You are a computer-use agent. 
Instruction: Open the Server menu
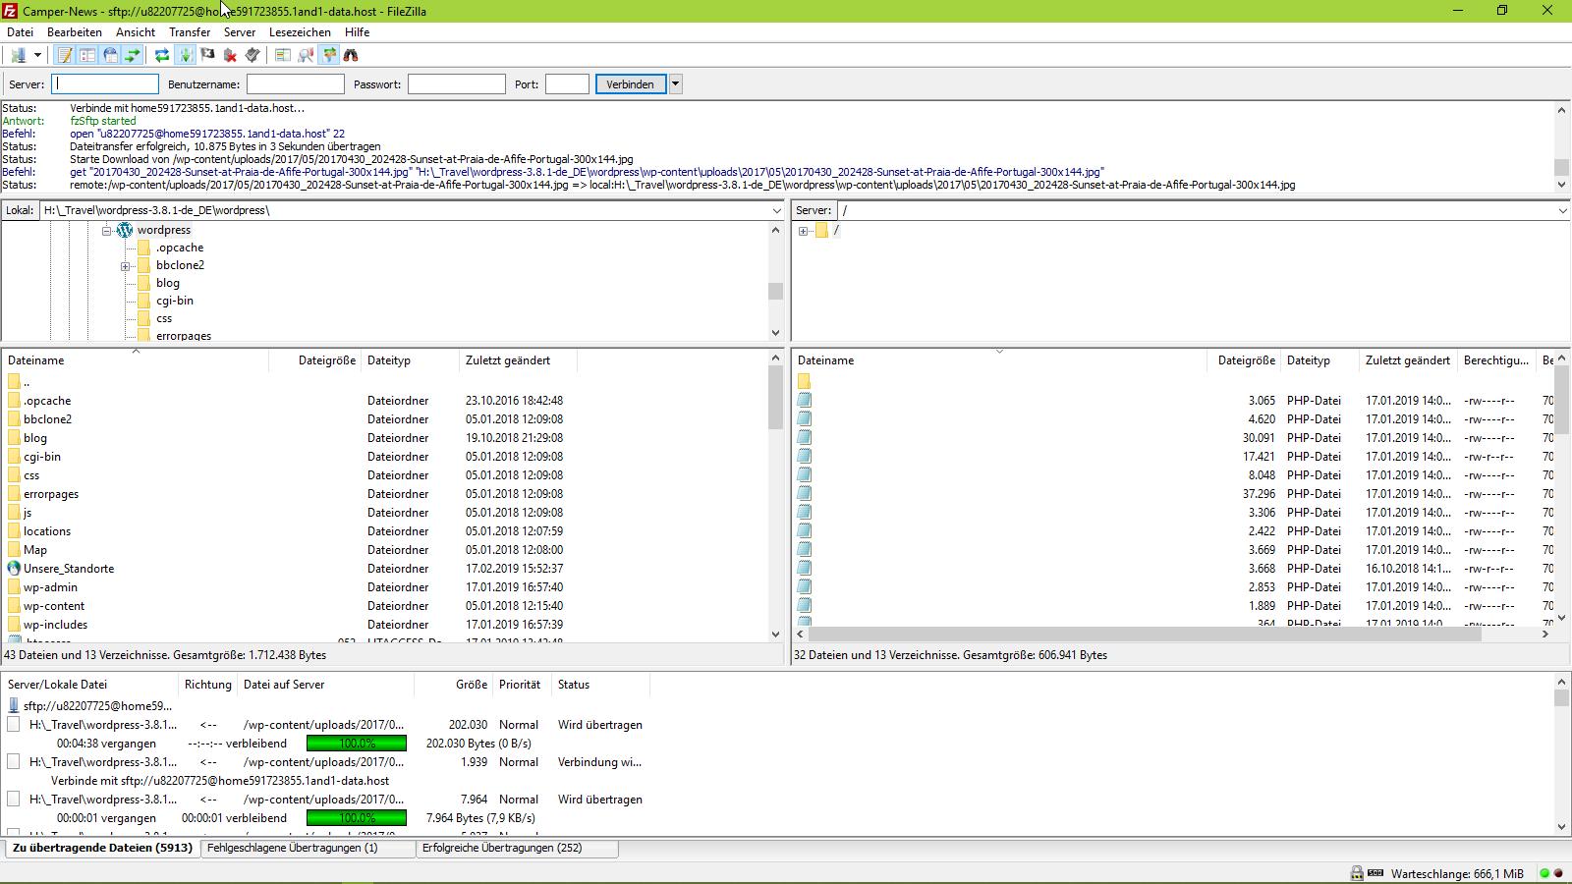click(x=240, y=32)
